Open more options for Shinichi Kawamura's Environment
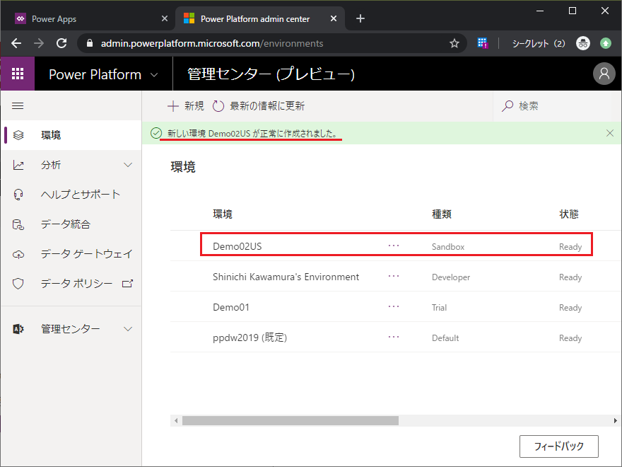The width and height of the screenshot is (622, 467). (394, 277)
